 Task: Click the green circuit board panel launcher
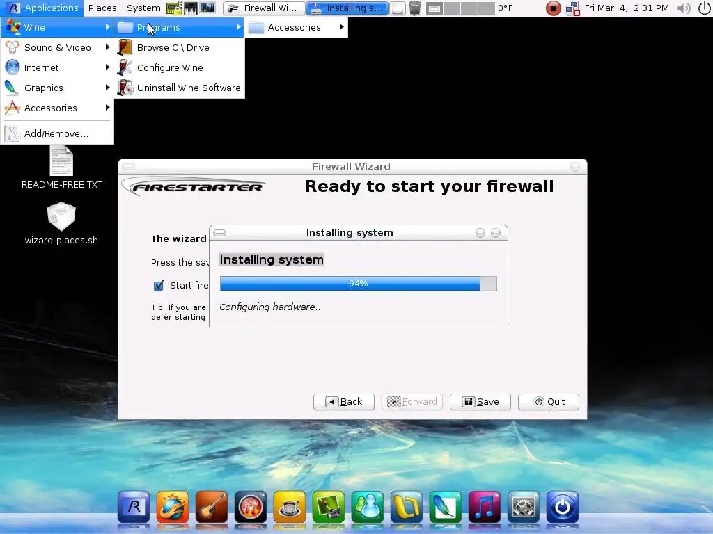174,8
